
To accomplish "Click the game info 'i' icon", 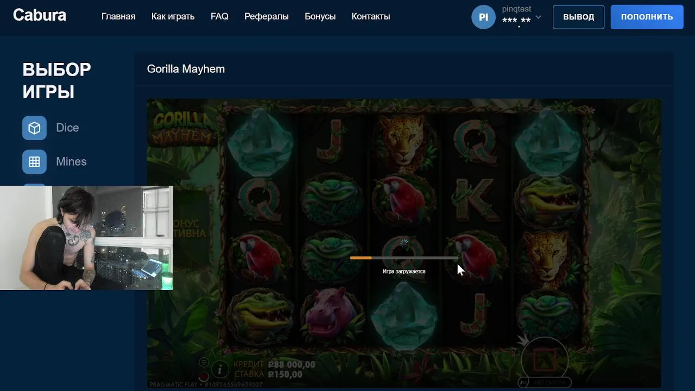I will click(219, 370).
